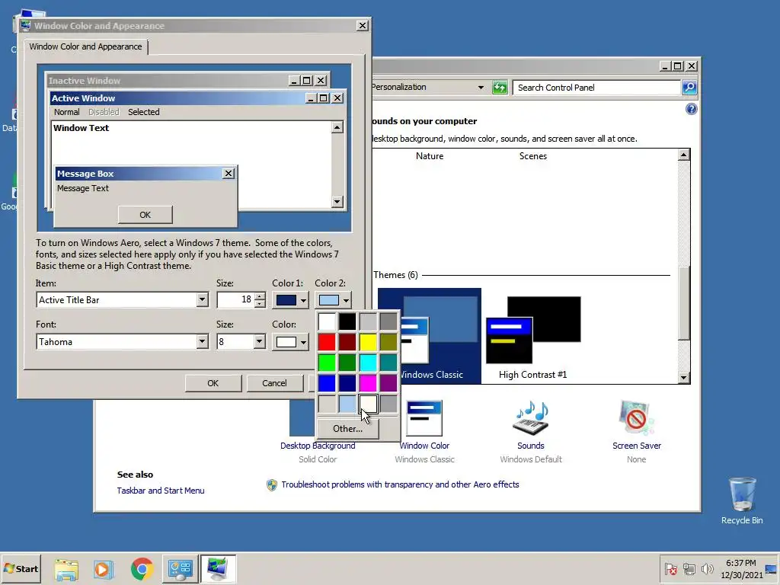
Task: Click the Active Window title bar preview
Action: click(x=177, y=98)
